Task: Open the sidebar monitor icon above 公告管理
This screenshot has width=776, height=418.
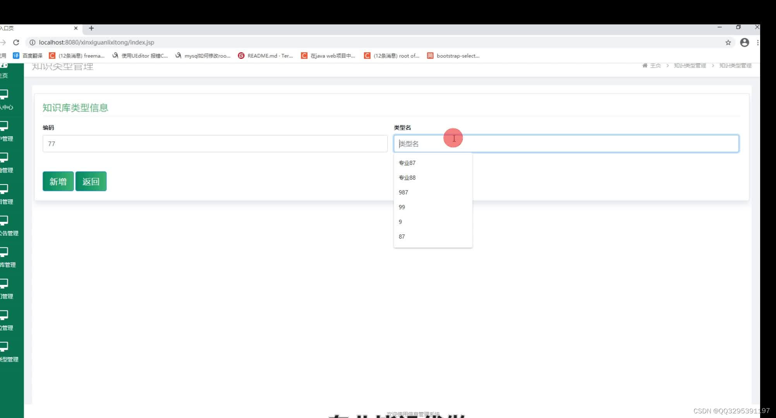Action: [4, 220]
